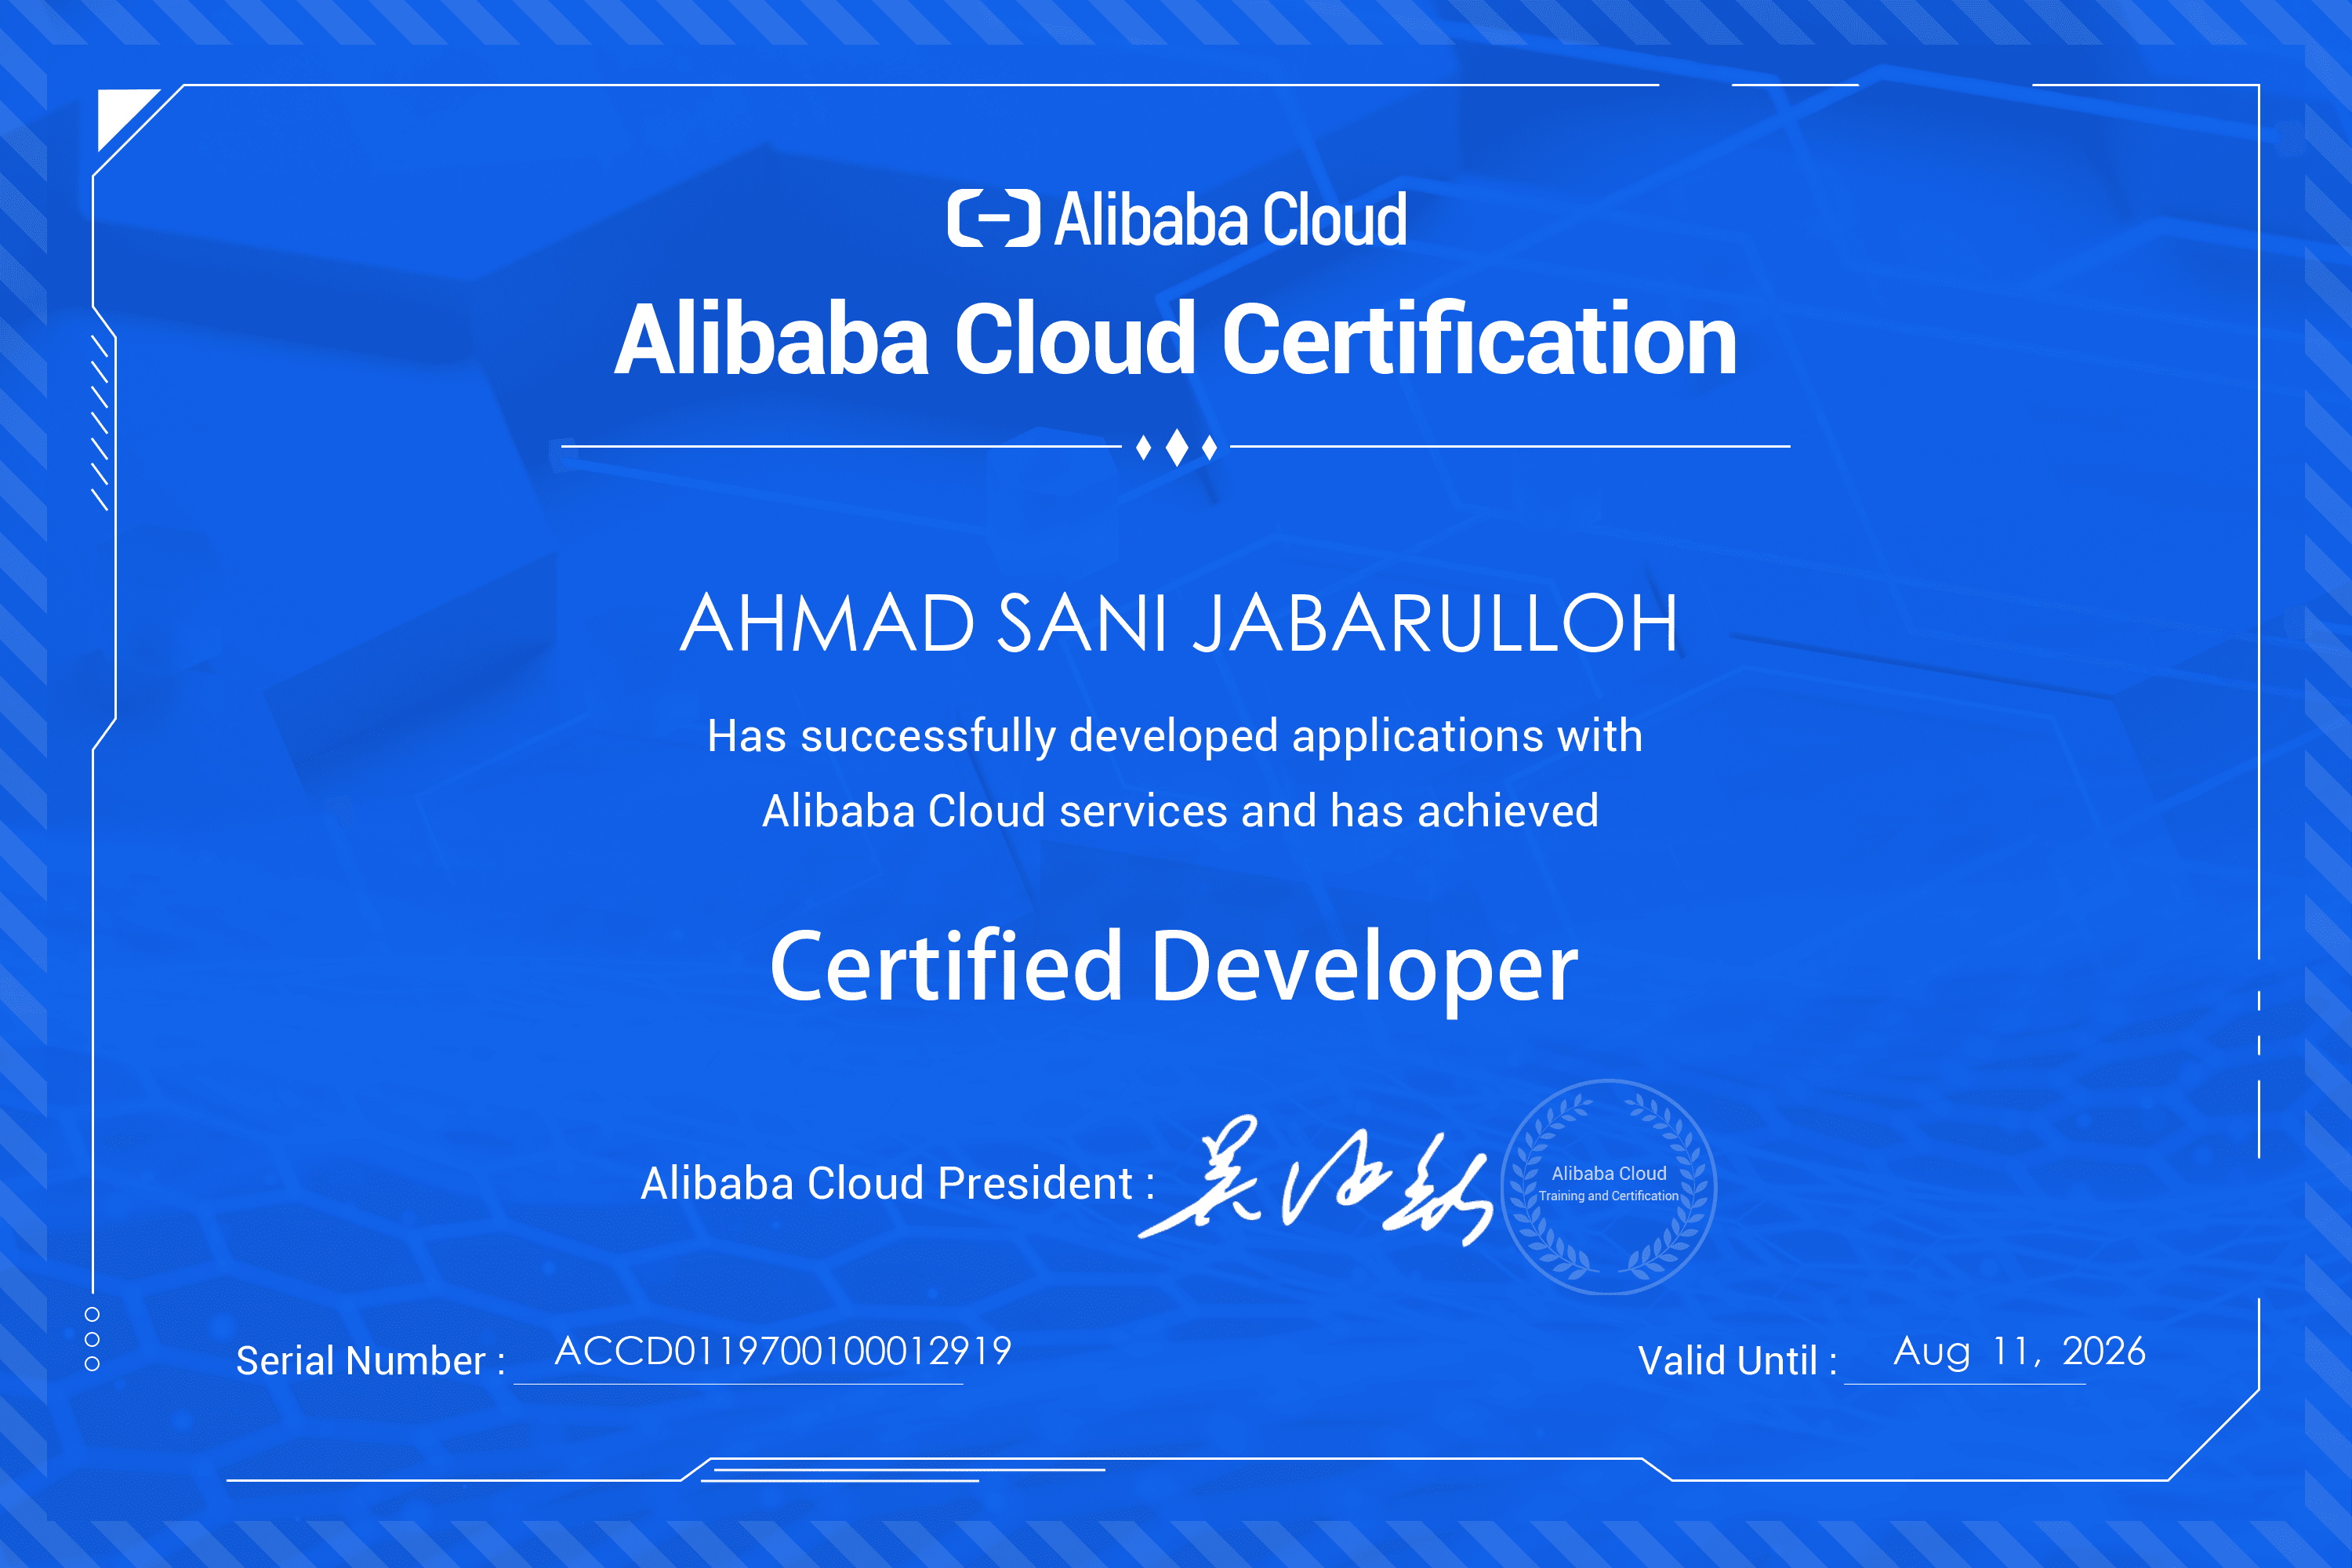Select the serial number ACCD01197001000129​19

click(x=783, y=1351)
